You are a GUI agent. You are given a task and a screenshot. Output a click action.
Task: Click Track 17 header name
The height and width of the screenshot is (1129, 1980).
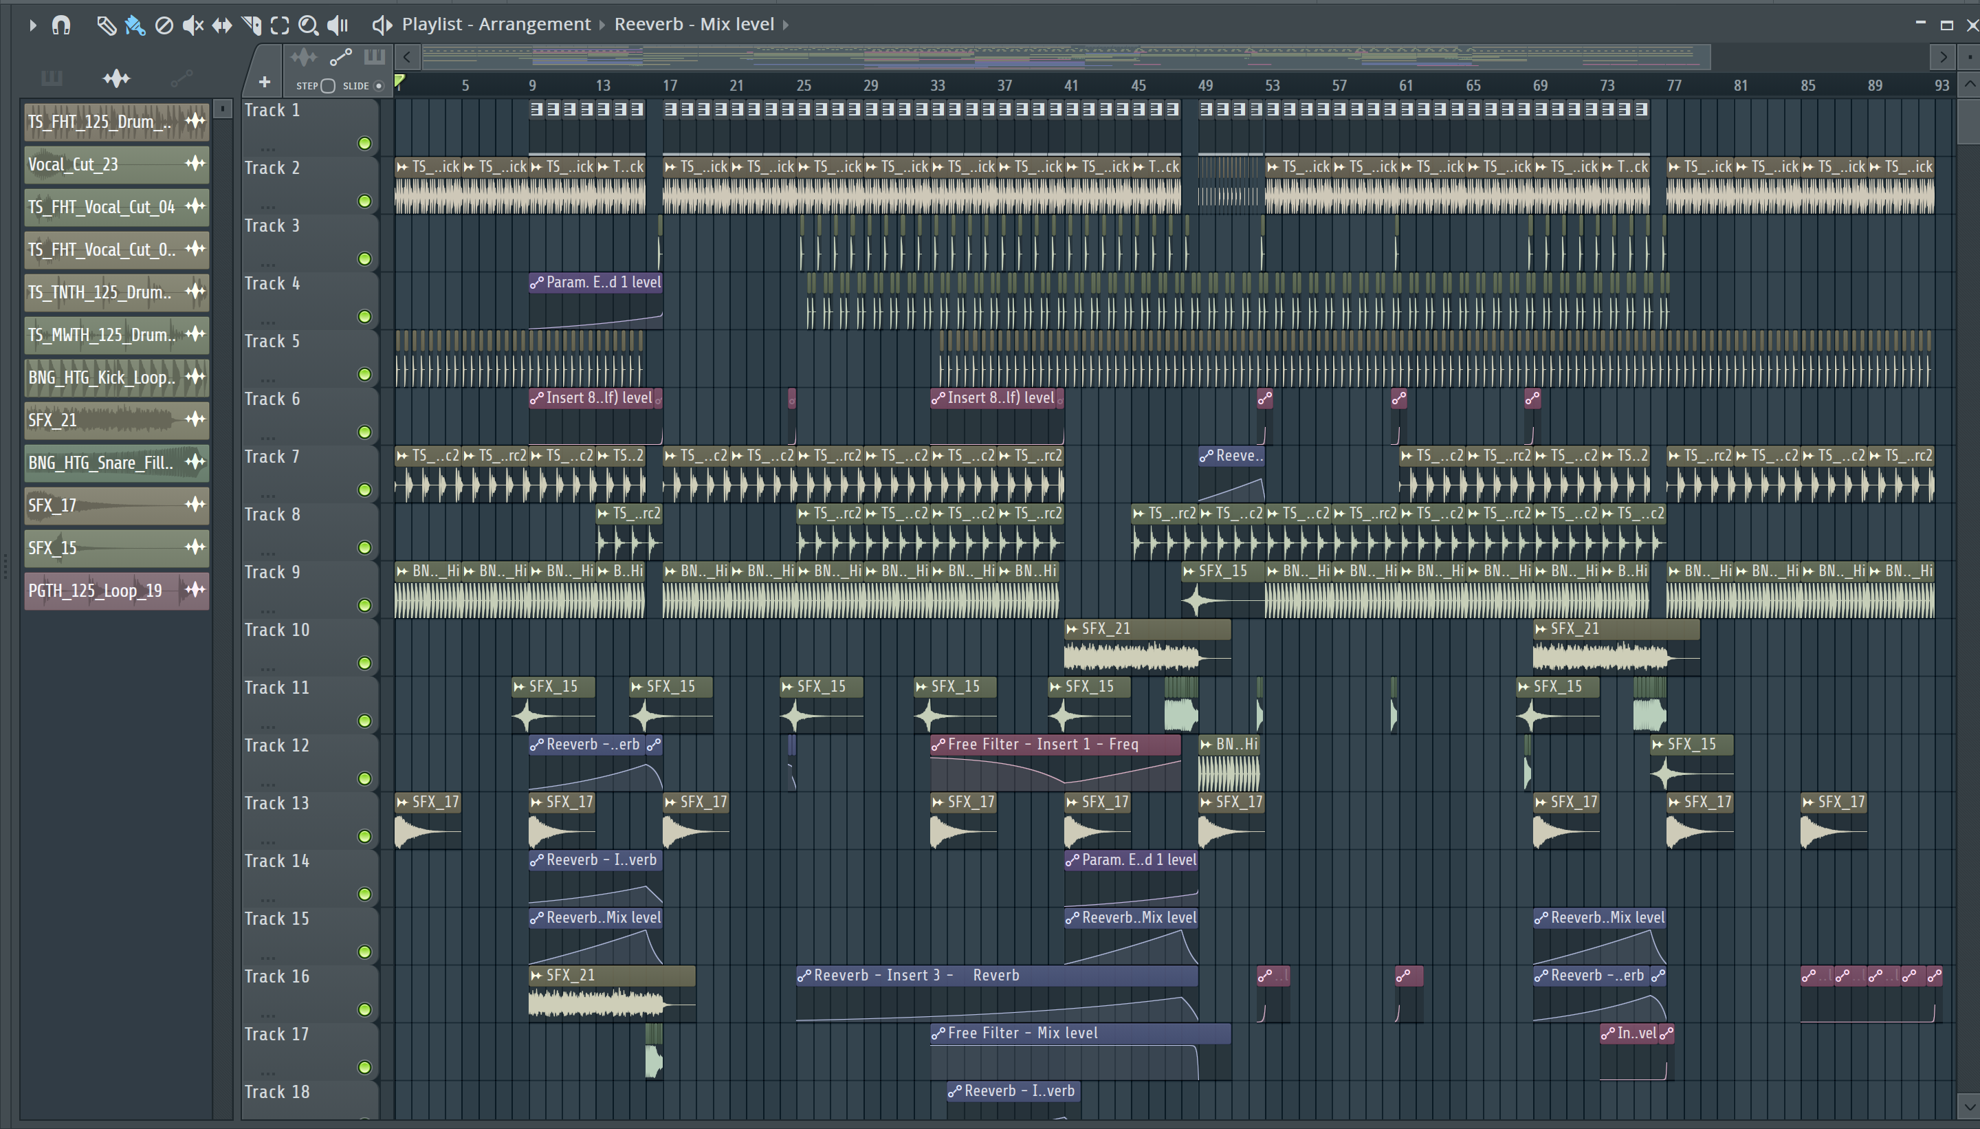tap(277, 1034)
